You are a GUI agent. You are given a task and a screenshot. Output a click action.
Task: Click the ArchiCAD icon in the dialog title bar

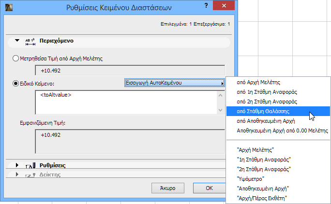pyautogui.click(x=9, y=7)
